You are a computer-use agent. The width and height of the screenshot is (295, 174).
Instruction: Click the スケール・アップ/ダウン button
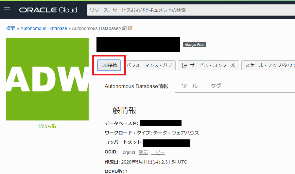(268, 65)
